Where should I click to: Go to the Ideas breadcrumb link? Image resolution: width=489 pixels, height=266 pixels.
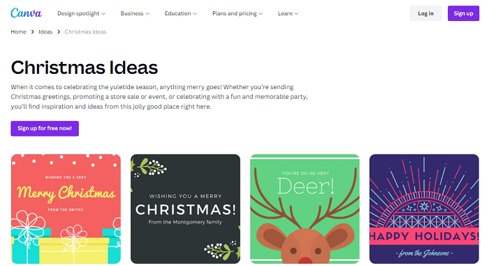click(45, 32)
